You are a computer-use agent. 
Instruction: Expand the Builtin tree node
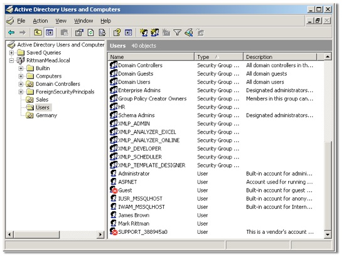click(x=21, y=68)
